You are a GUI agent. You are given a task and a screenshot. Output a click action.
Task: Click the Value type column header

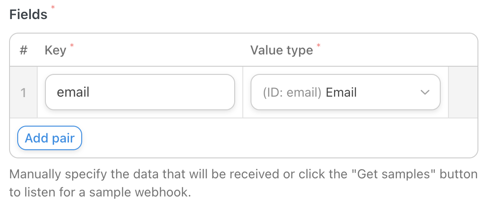pos(281,50)
